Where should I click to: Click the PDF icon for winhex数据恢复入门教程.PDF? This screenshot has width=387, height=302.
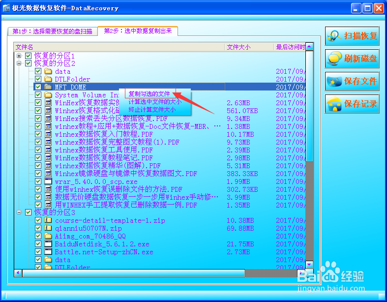click(x=48, y=134)
